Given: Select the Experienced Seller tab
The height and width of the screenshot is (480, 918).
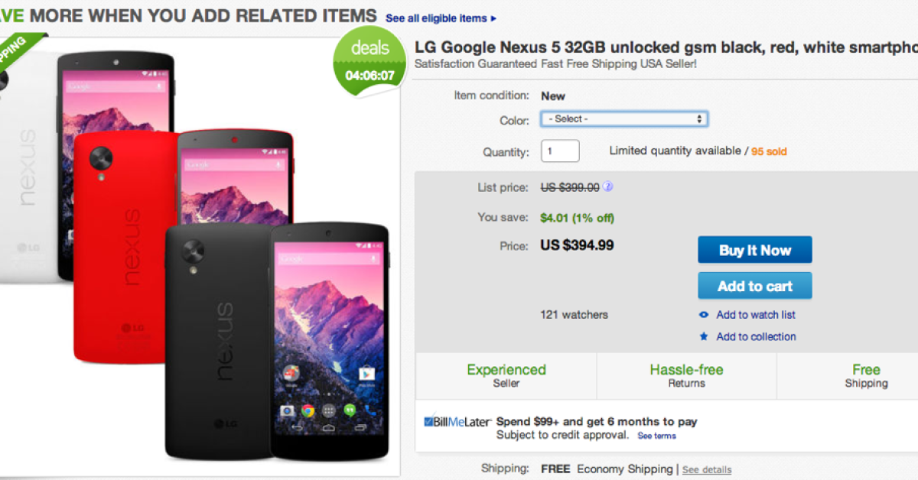Looking at the screenshot, I should point(506,375).
